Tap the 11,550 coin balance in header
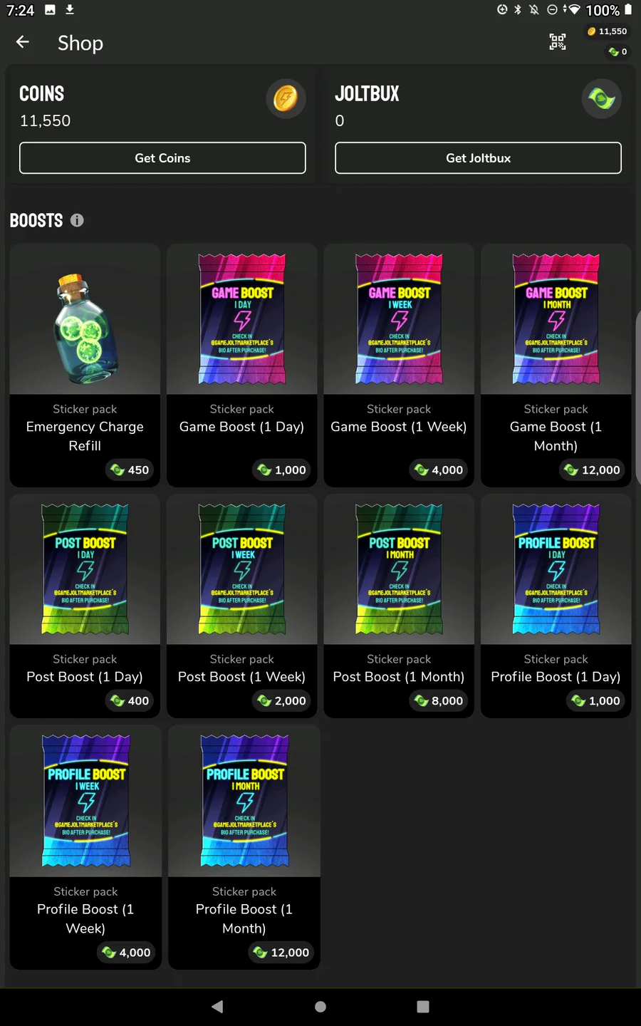Image resolution: width=641 pixels, height=1026 pixels. (x=608, y=31)
